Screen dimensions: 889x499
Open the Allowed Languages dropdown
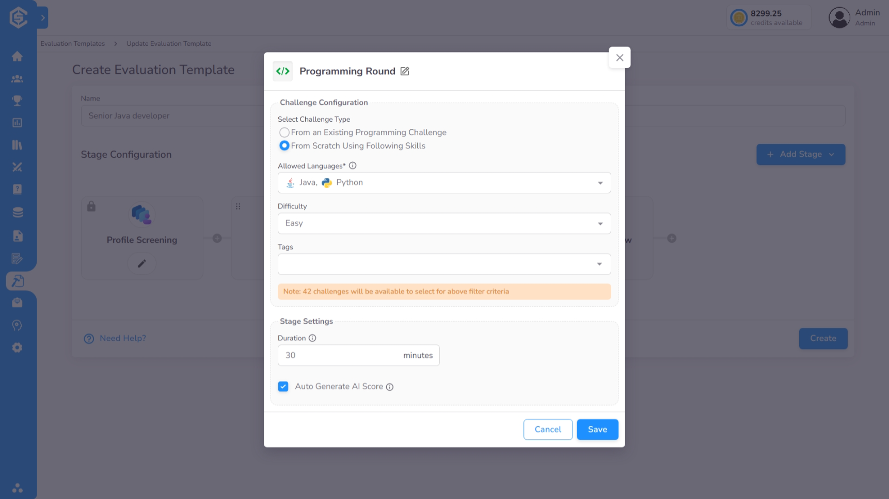444,182
